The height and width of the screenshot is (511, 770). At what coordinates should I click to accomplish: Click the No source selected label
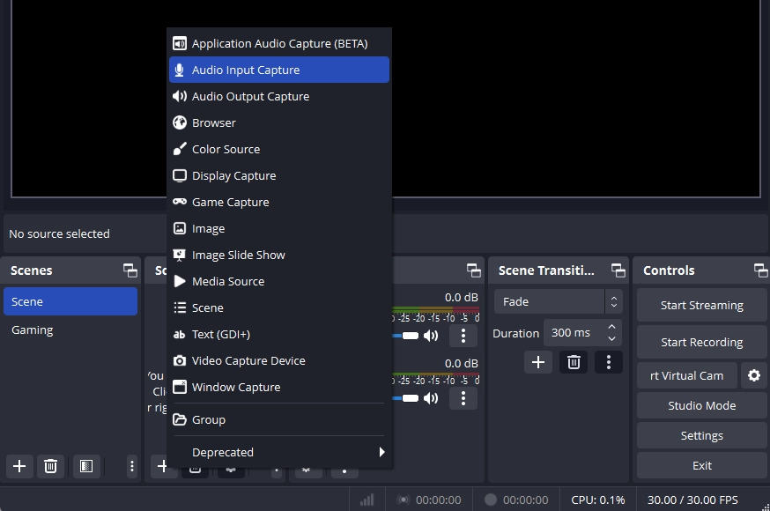point(59,234)
